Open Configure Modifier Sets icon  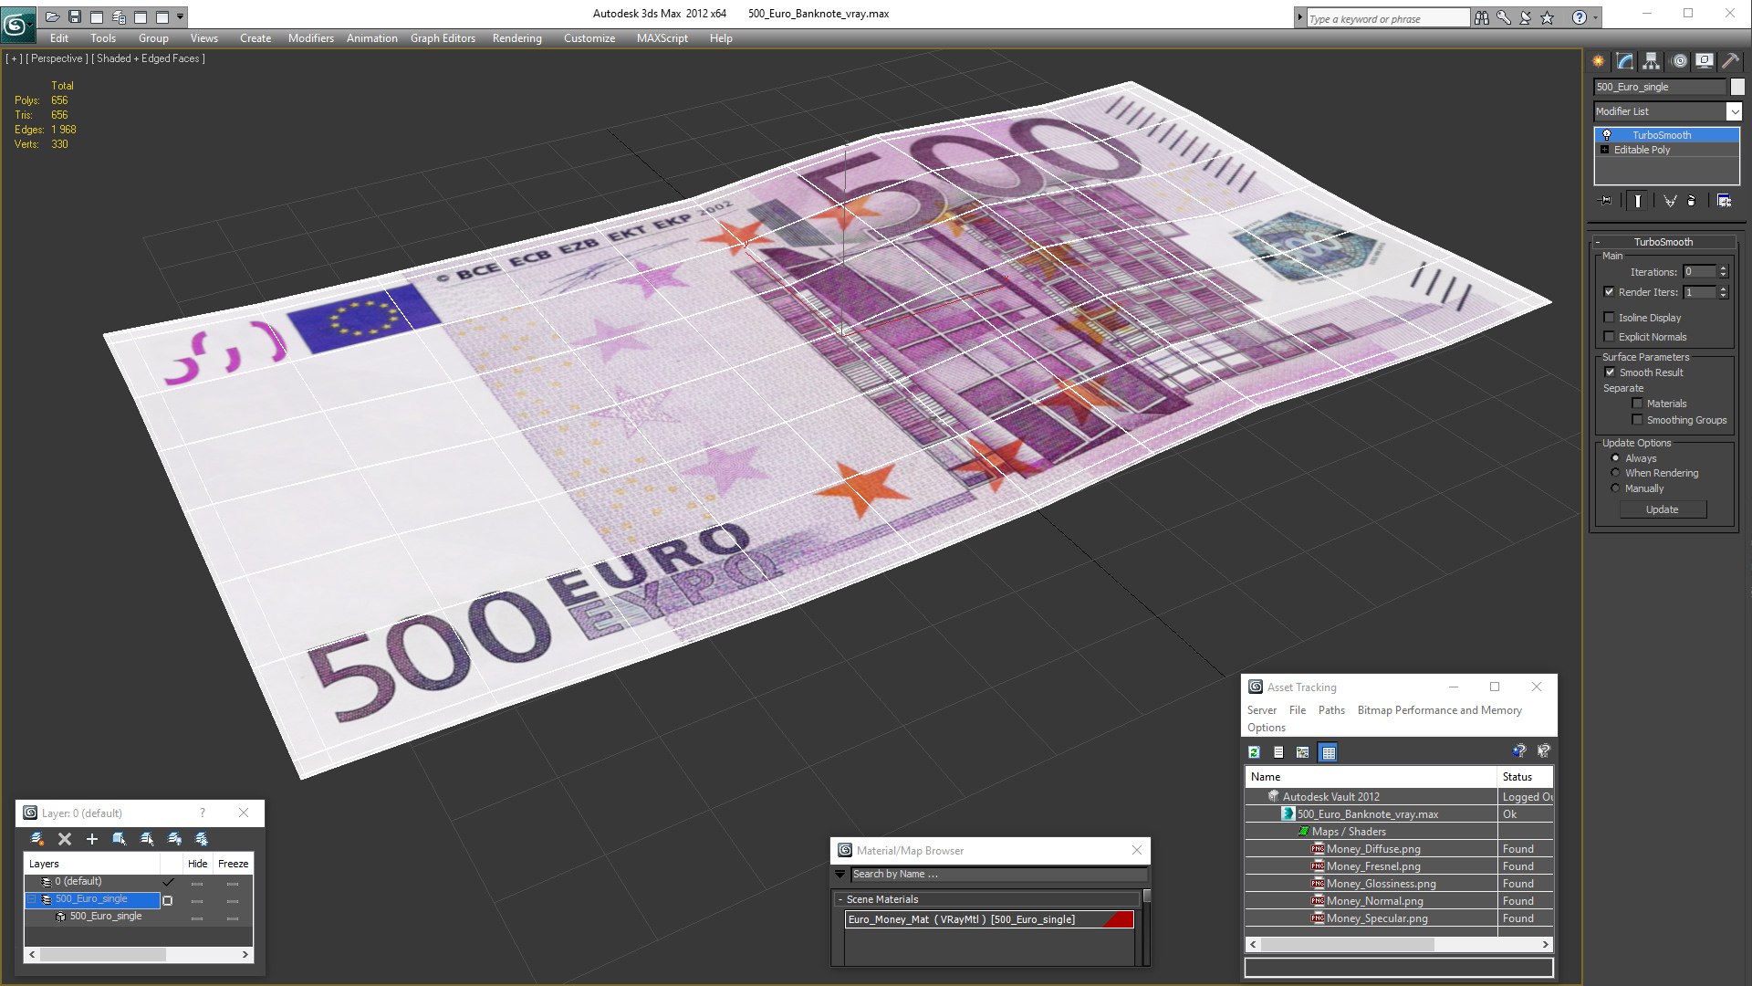click(x=1725, y=201)
